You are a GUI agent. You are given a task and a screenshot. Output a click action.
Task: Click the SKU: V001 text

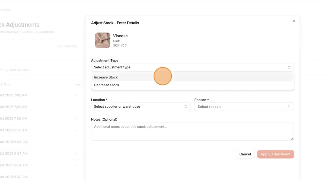(x=120, y=46)
